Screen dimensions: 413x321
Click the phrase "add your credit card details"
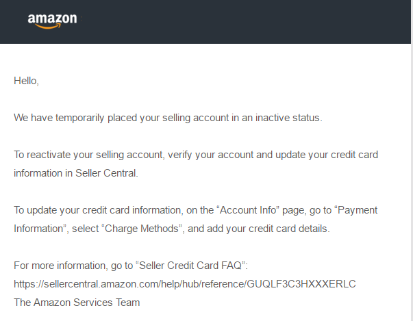tap(268, 229)
